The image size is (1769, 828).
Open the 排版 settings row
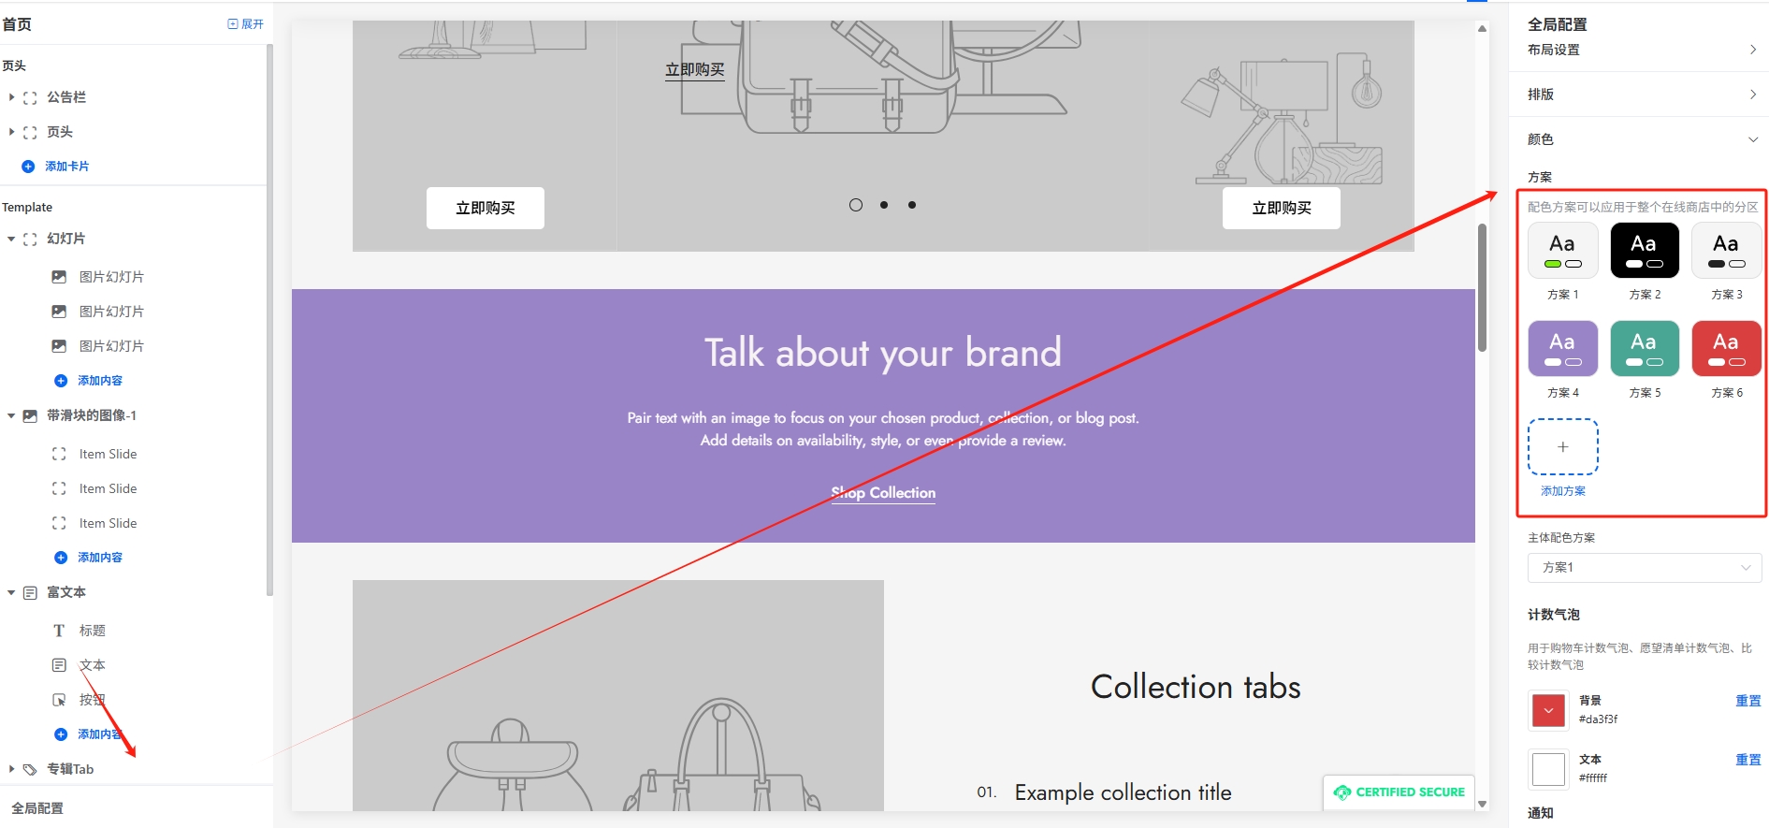[1642, 94]
